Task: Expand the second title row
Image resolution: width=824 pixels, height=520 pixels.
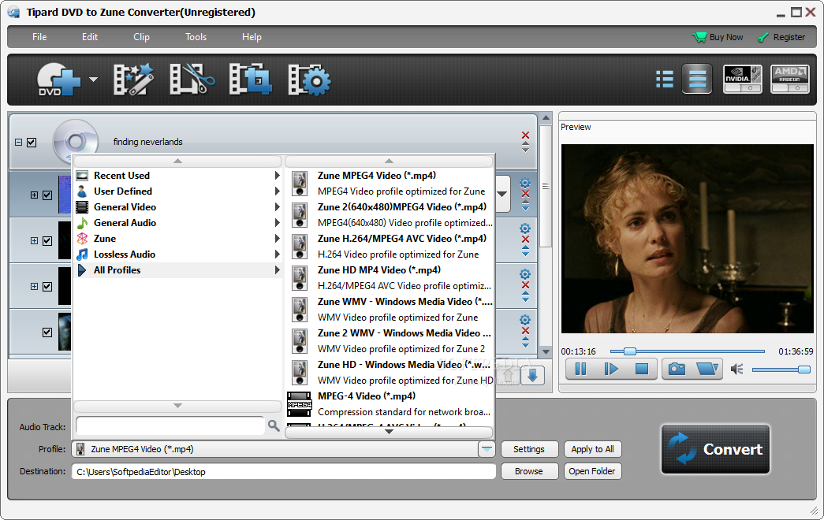Action: tap(34, 240)
